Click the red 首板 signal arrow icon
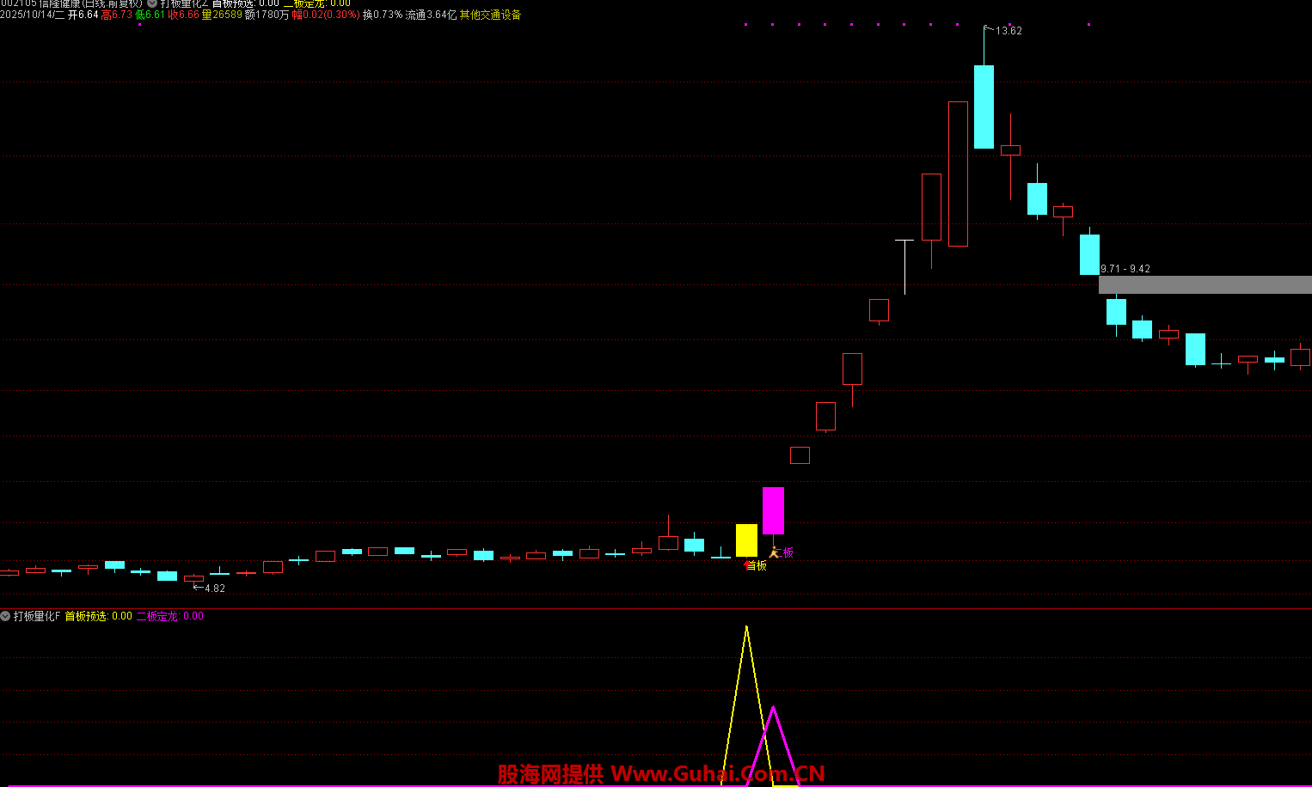Viewport: 1312px width, 787px height. click(x=747, y=564)
